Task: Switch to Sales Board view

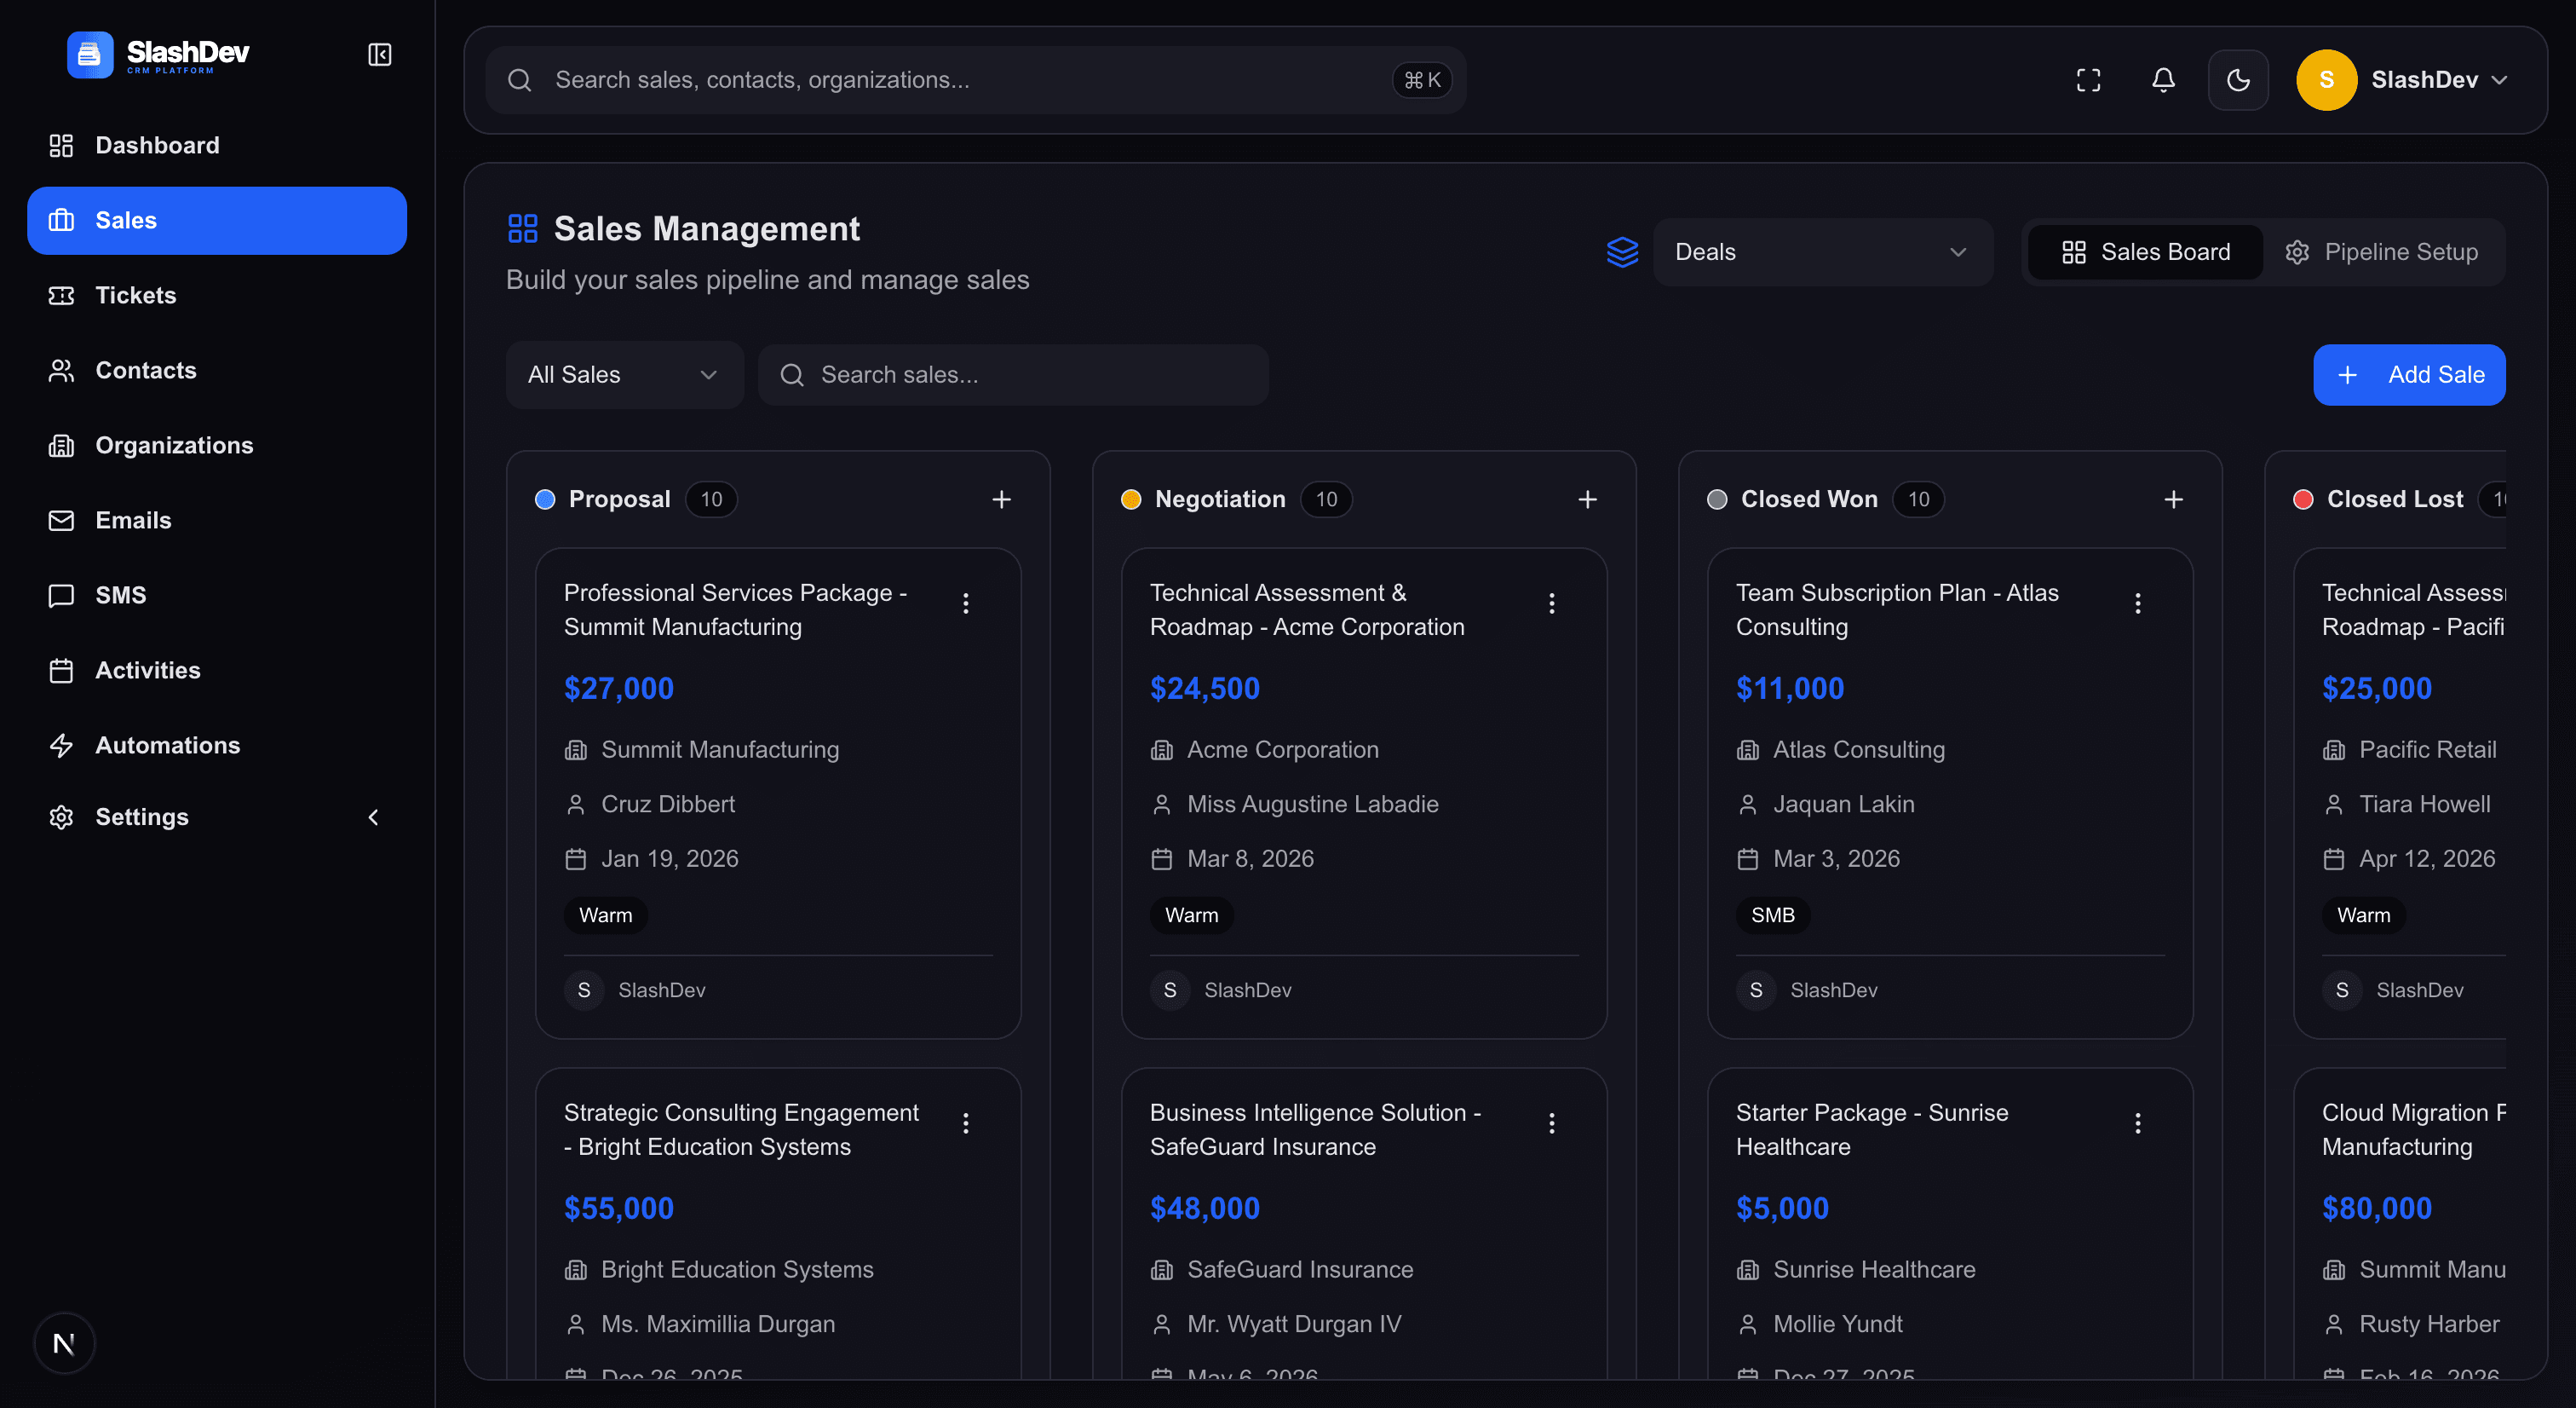Action: click(2145, 252)
